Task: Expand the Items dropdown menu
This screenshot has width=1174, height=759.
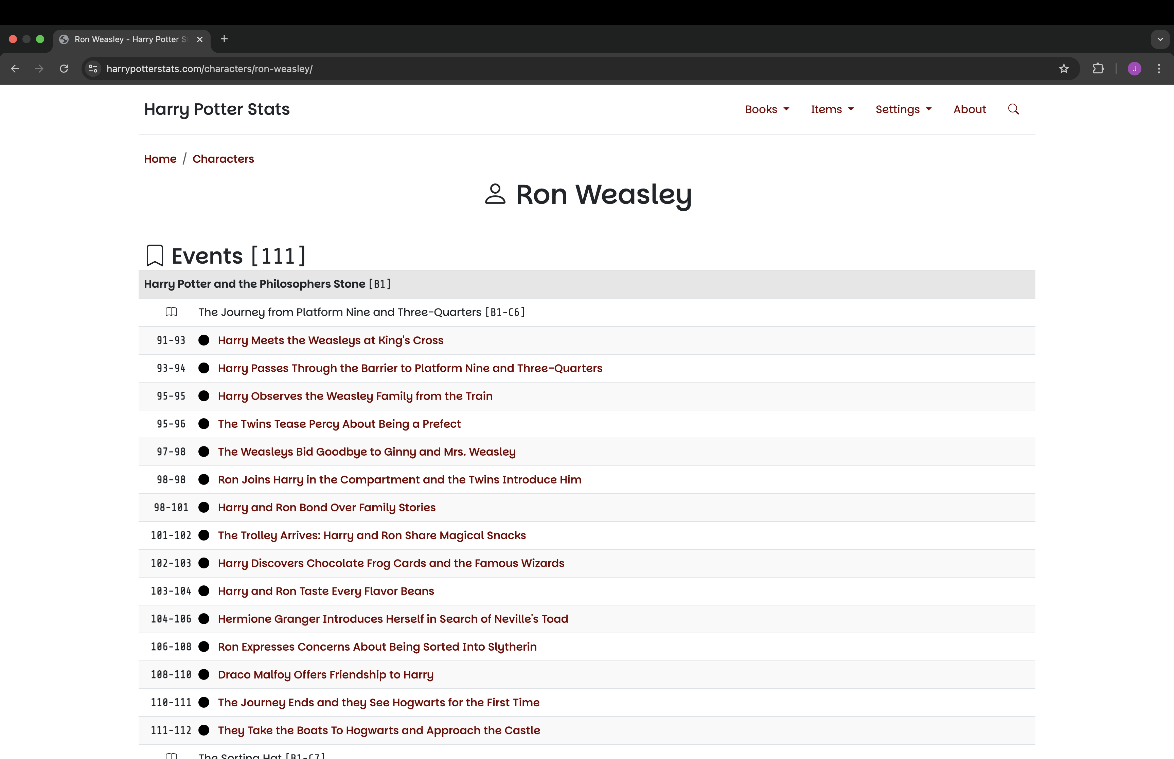Action: click(832, 109)
